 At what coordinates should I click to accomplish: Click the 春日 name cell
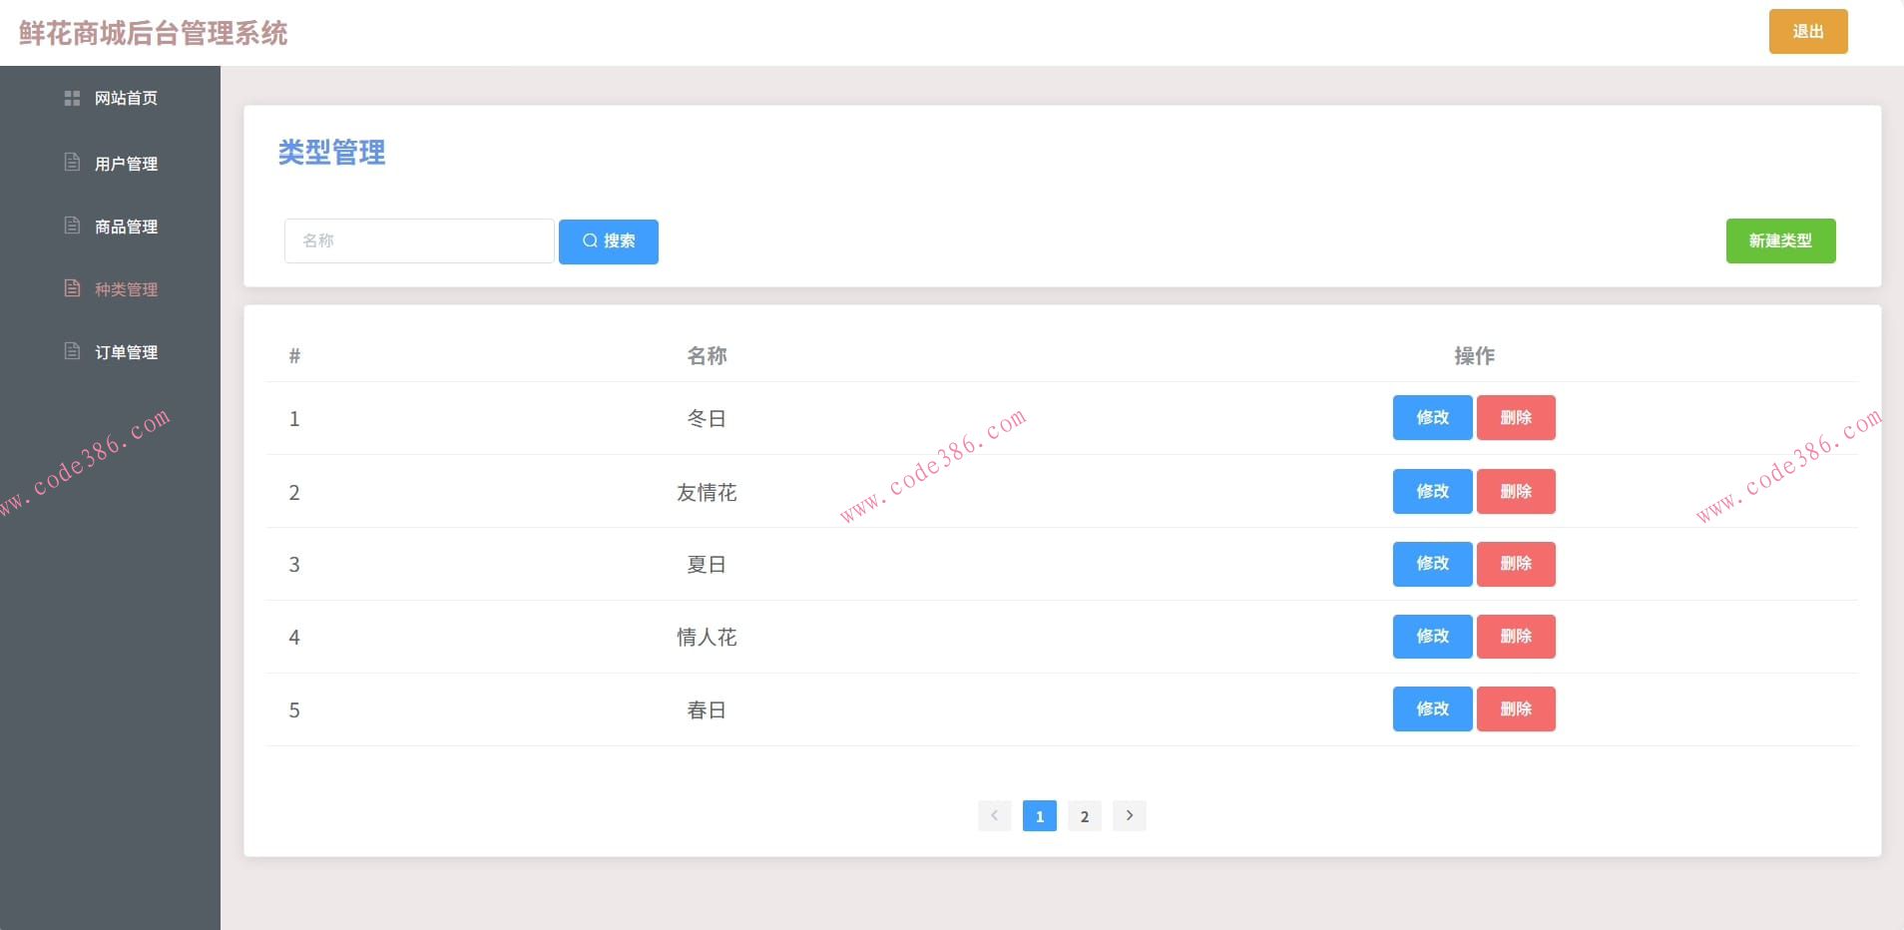pos(707,710)
